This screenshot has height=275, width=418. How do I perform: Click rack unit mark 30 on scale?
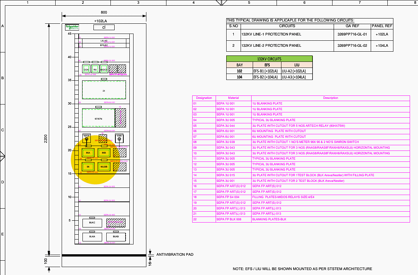pyautogui.click(x=70, y=104)
